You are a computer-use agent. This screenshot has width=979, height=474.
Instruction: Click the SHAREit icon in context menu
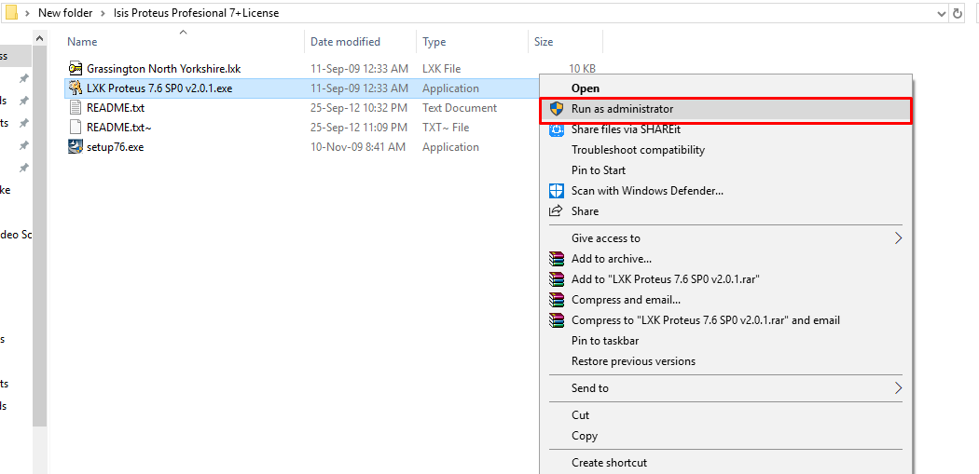click(556, 129)
